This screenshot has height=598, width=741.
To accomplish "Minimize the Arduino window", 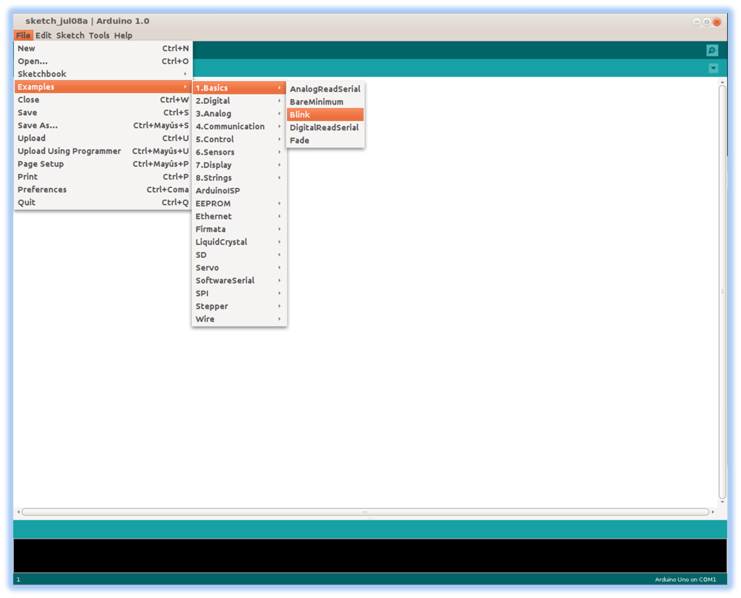I will (x=696, y=22).
